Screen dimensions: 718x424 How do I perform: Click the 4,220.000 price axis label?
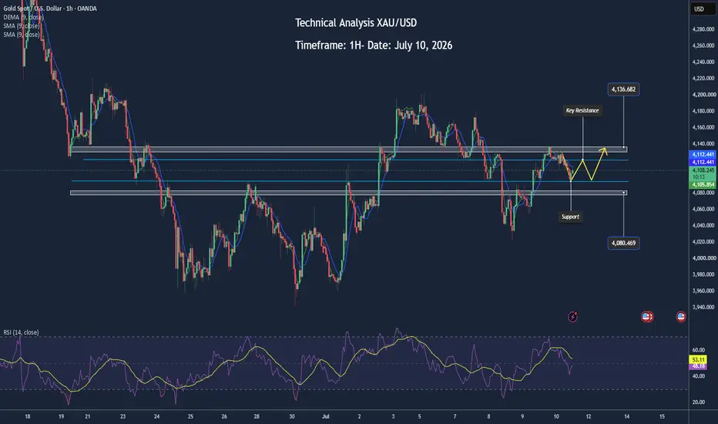tap(703, 79)
